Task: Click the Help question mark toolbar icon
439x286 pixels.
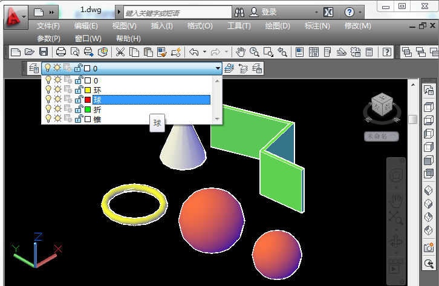Action: [x=387, y=52]
